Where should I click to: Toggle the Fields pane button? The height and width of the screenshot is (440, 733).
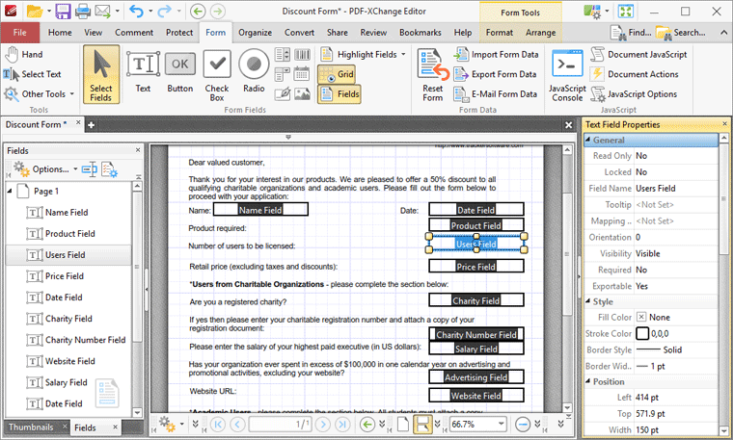click(339, 94)
